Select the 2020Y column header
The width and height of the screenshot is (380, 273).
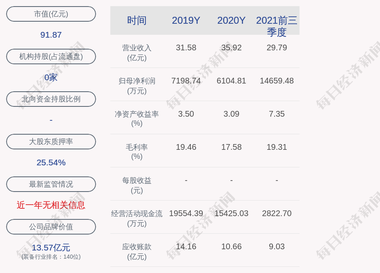[231, 20]
